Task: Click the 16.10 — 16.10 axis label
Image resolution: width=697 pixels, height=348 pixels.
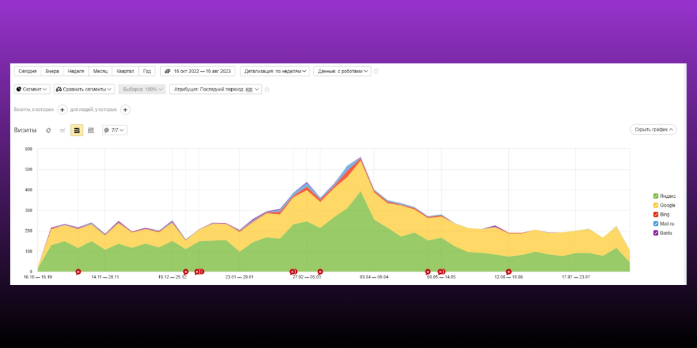Action: click(38, 277)
